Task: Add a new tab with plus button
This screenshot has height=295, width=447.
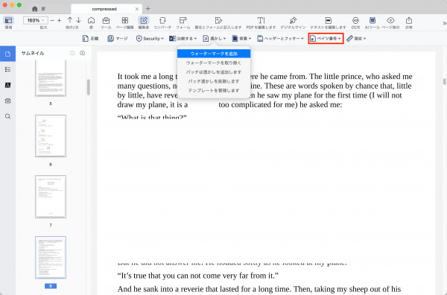Action: 148,9
